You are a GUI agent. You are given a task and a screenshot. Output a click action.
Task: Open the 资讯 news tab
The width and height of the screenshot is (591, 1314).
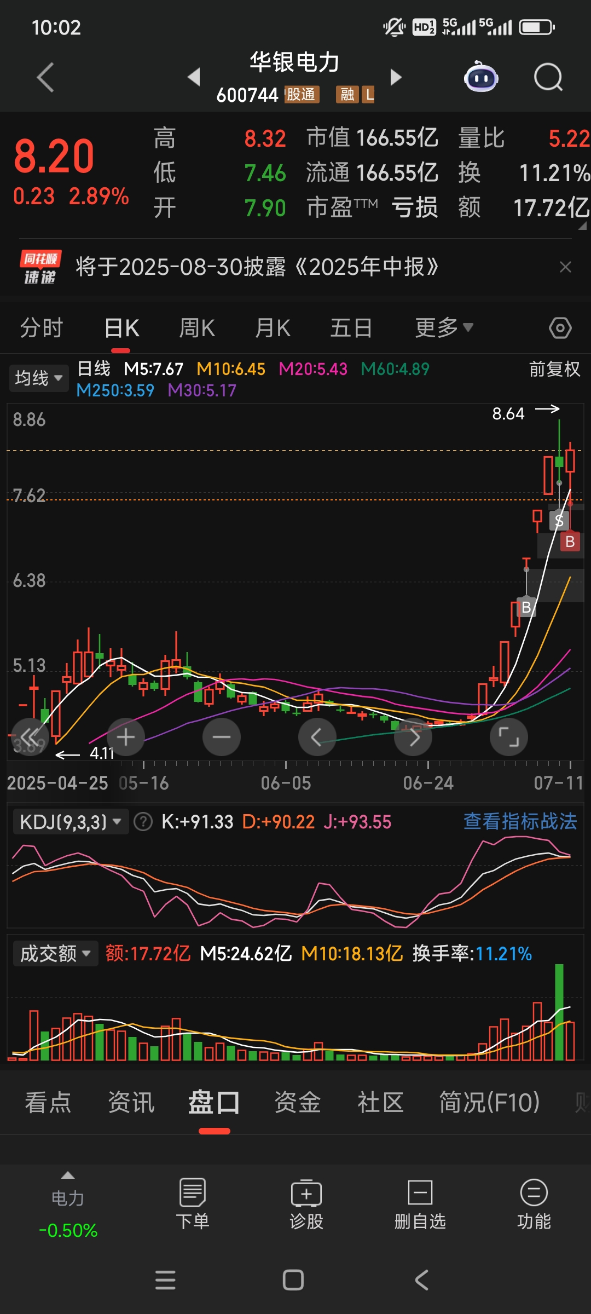tap(131, 1102)
